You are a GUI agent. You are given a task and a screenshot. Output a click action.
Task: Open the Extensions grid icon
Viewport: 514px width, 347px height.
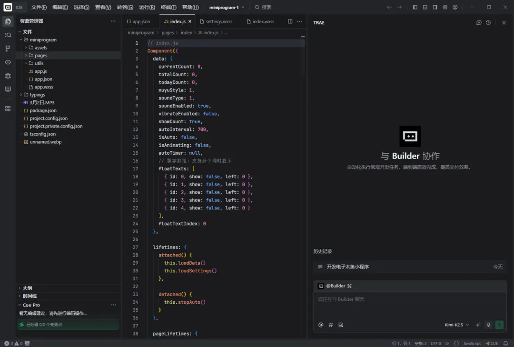tap(8, 109)
